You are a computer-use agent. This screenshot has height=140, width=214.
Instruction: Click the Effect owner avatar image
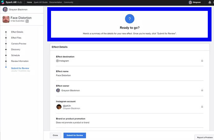[x=58, y=90]
